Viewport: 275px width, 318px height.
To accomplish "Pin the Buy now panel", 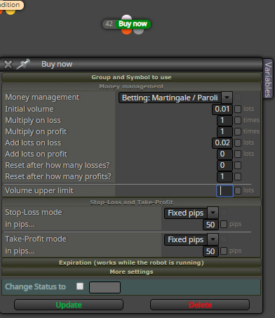I will tap(23, 64).
